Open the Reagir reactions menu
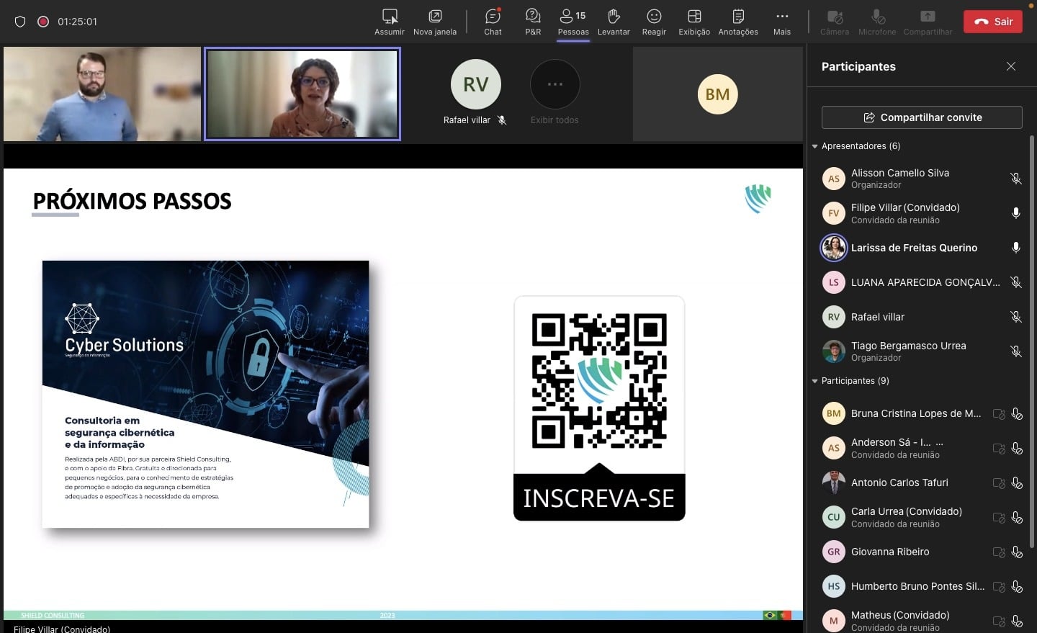 654,22
